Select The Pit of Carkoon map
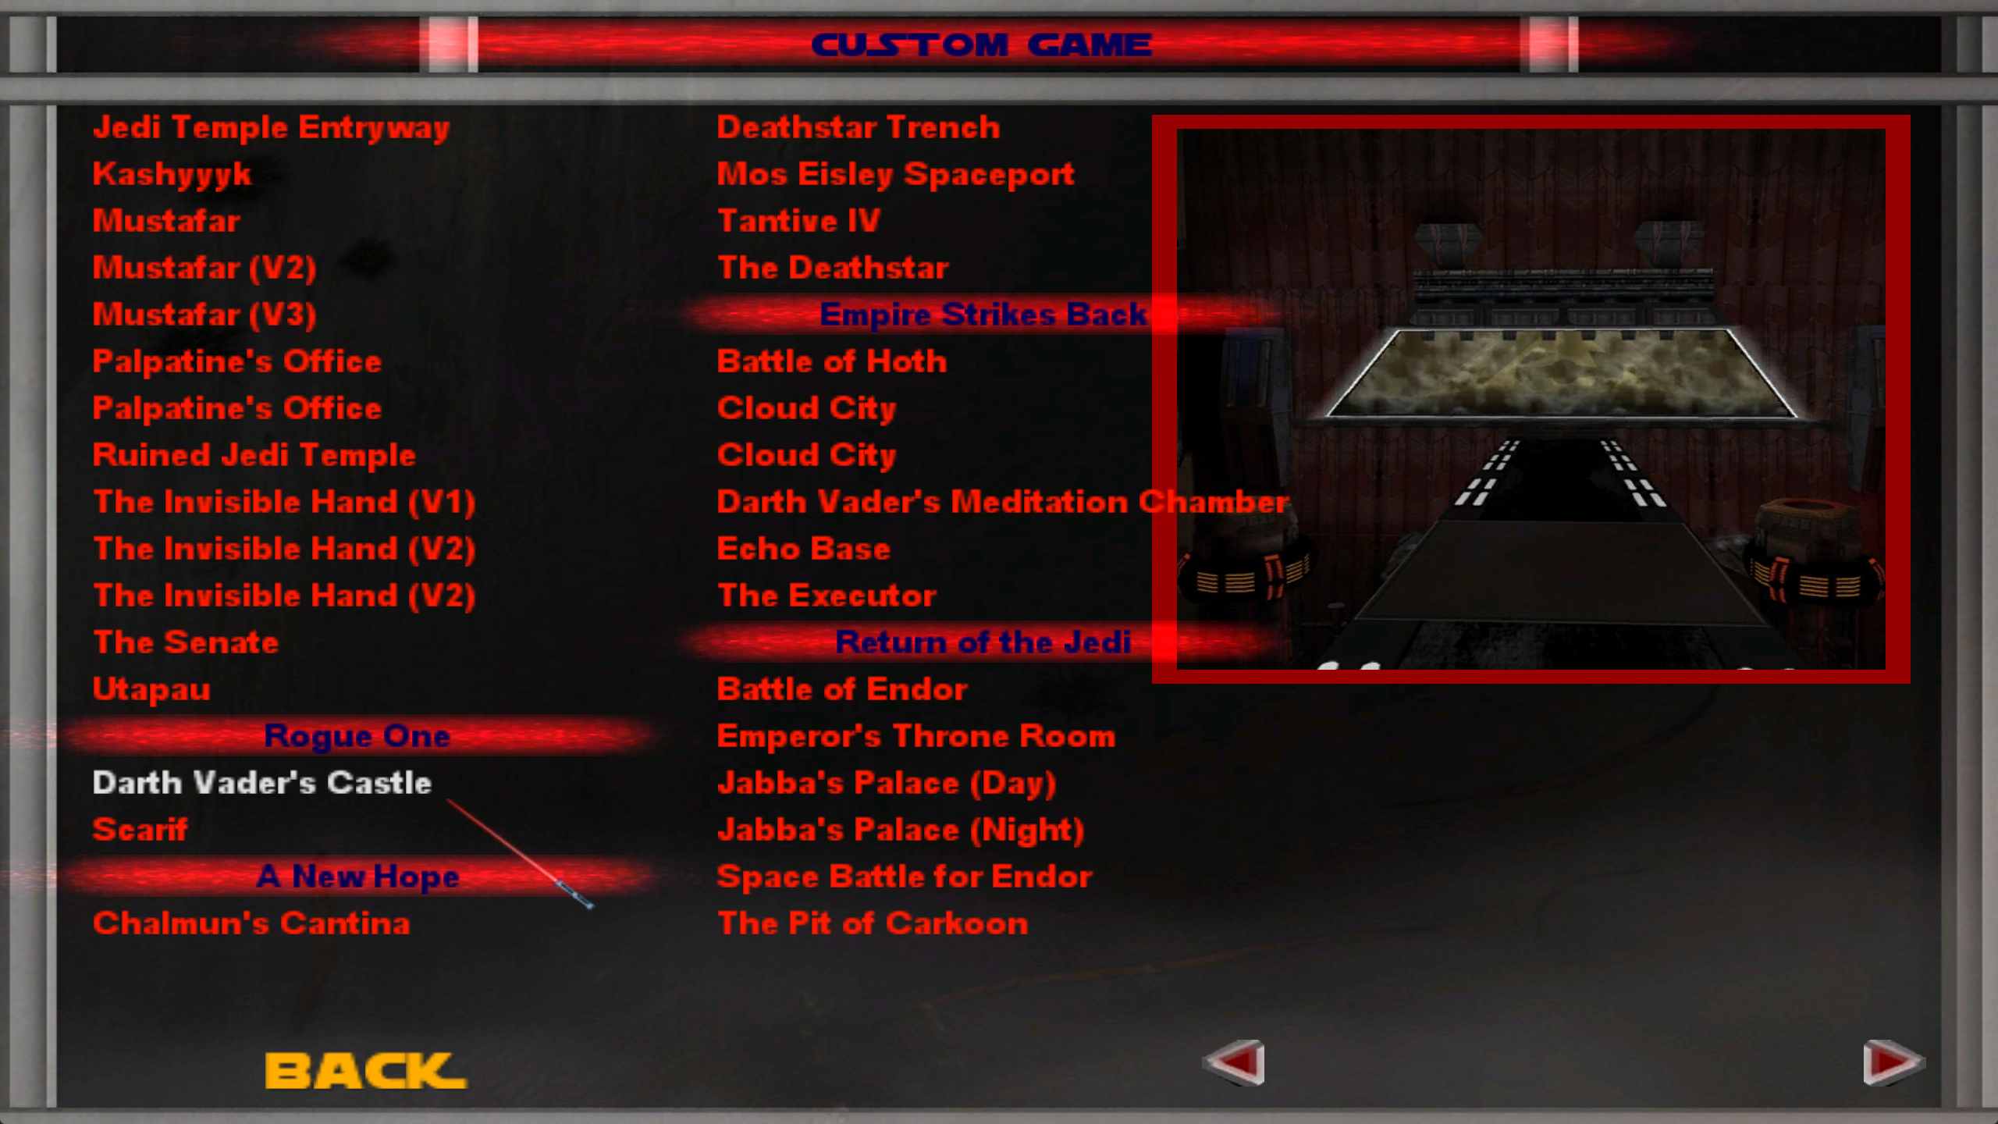This screenshot has height=1124, width=1998. click(x=869, y=923)
